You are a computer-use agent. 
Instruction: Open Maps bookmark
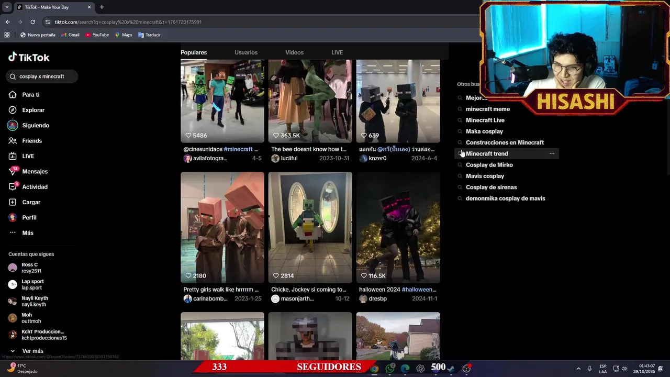pyautogui.click(x=123, y=35)
